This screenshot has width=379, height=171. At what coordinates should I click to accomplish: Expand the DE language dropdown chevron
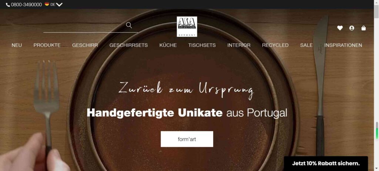click(59, 4)
